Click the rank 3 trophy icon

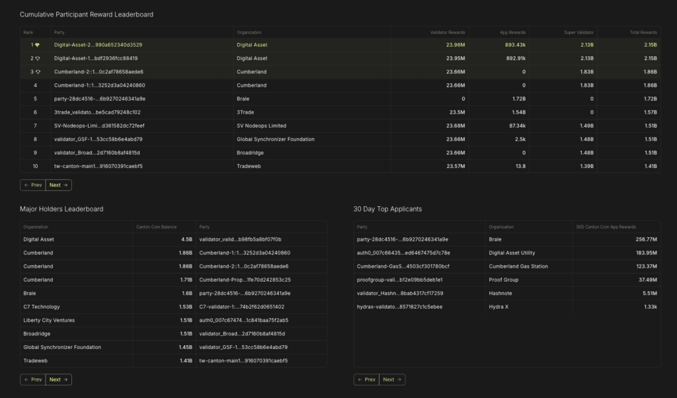[x=38, y=71]
